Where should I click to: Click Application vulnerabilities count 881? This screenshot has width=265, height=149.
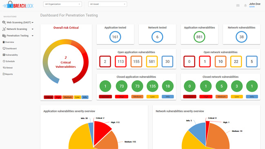(x=199, y=37)
